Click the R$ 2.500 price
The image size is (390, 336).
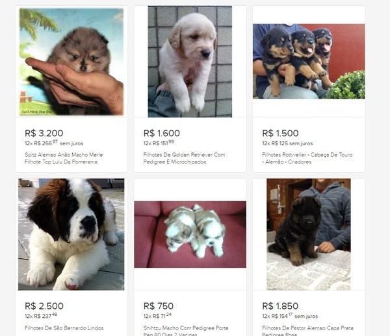(44, 306)
